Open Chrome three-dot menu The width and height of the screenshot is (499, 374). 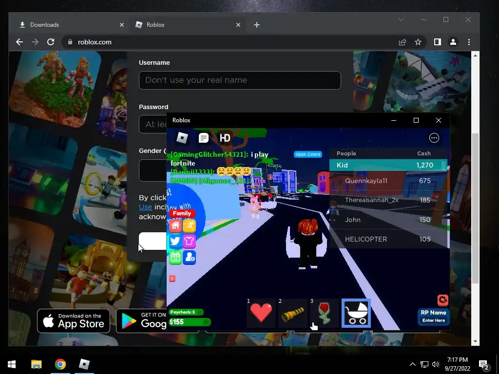469,42
